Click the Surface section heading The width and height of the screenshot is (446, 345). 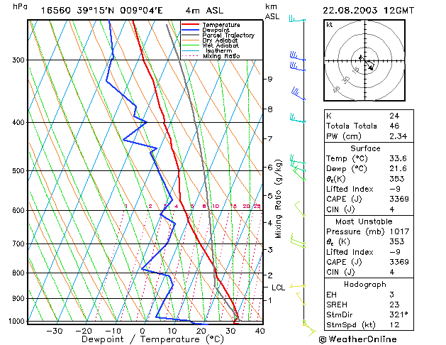coord(365,148)
